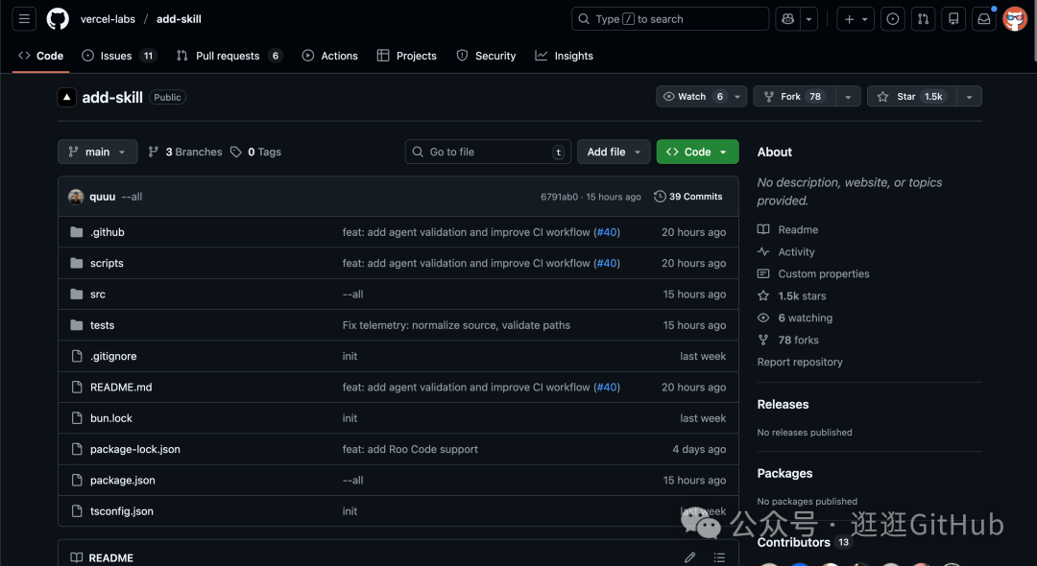Viewport: 1037px width, 566px height.
Task: Open the issues icon in header
Action: click(x=893, y=19)
